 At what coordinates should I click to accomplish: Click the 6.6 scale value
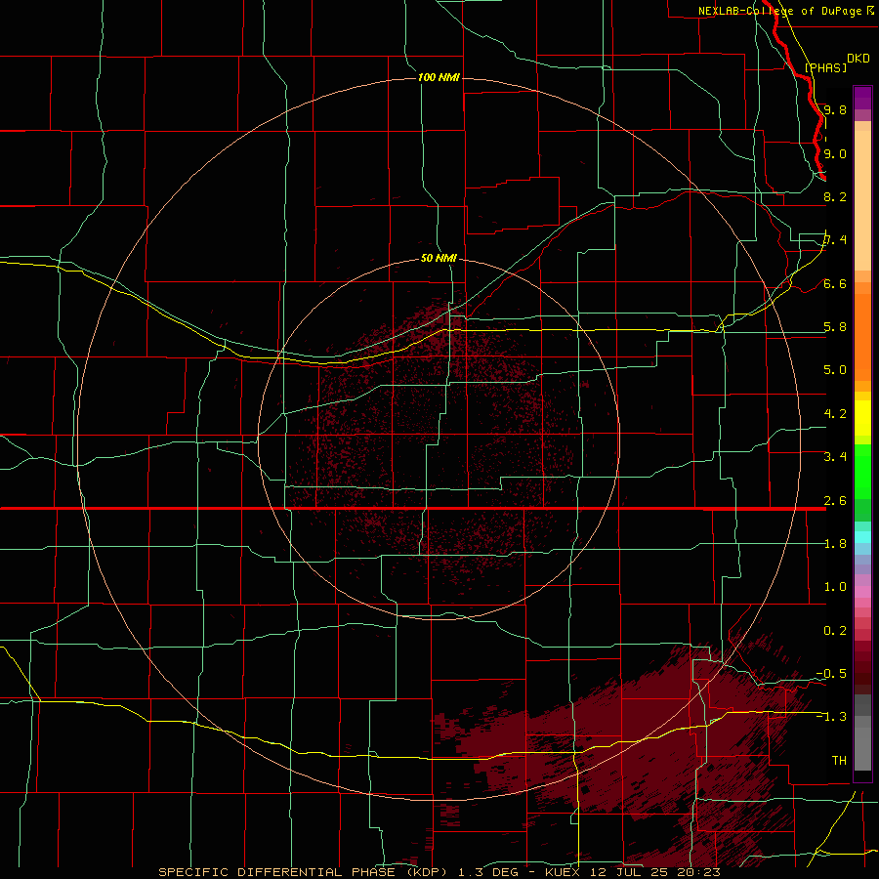tap(835, 283)
